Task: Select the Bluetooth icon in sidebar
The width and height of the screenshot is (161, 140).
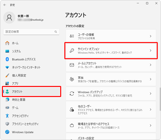Action: [x=7, y=59]
